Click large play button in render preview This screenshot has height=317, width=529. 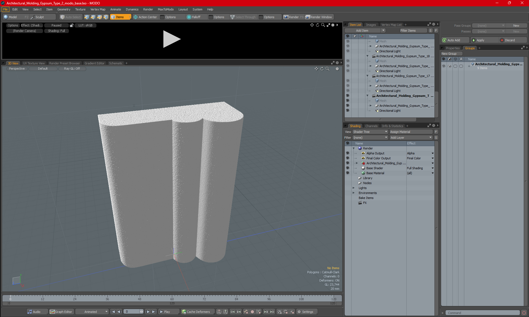172,39
